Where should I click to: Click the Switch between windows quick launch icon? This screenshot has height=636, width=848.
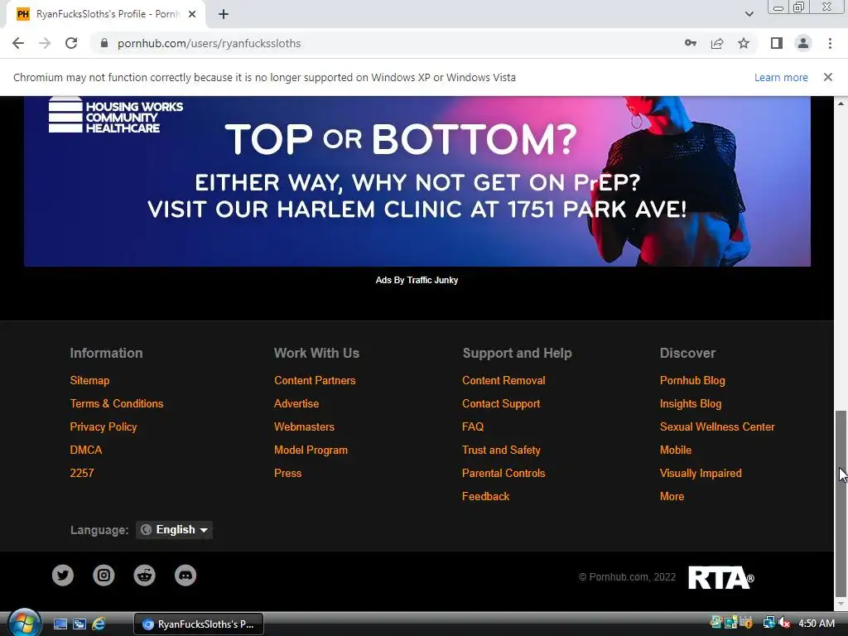tap(79, 624)
